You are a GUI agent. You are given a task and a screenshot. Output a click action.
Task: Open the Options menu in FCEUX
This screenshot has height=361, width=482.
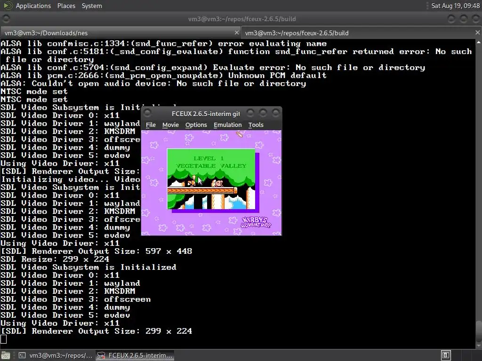click(x=196, y=125)
